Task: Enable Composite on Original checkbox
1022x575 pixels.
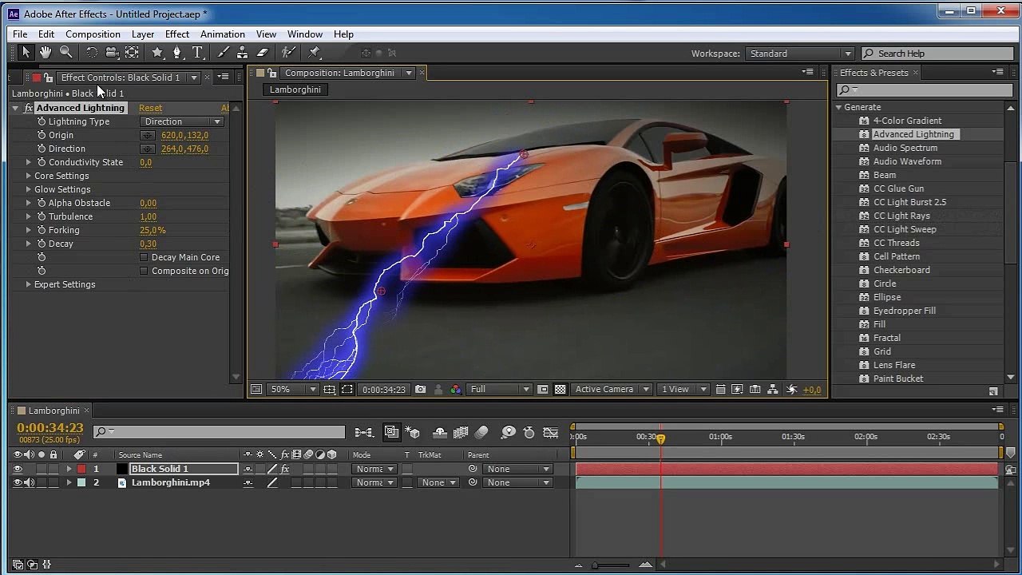Action: (144, 272)
